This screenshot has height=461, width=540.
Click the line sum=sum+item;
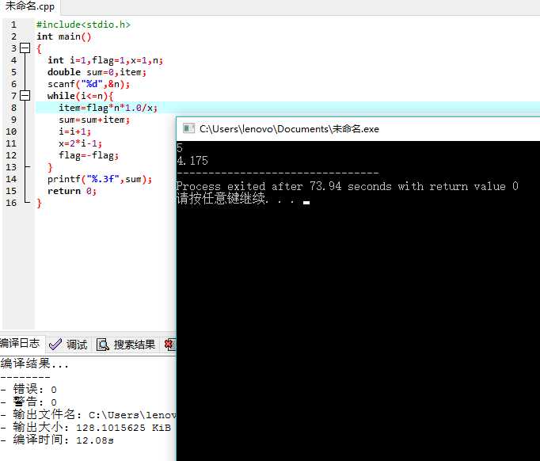pos(94,120)
